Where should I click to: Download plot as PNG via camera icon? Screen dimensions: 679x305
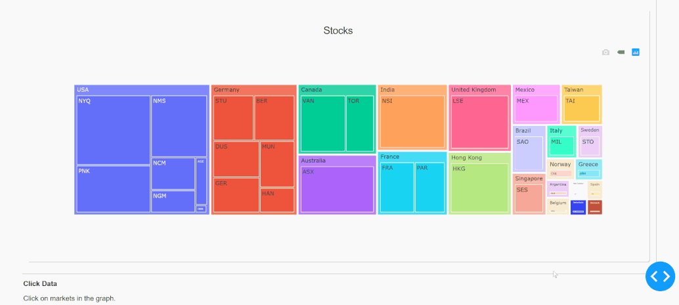[x=605, y=52]
